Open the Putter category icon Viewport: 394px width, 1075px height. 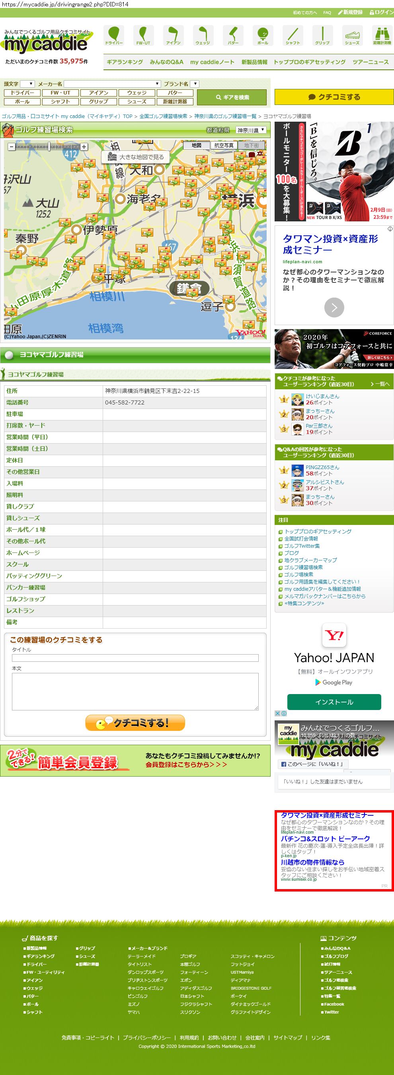(x=233, y=35)
